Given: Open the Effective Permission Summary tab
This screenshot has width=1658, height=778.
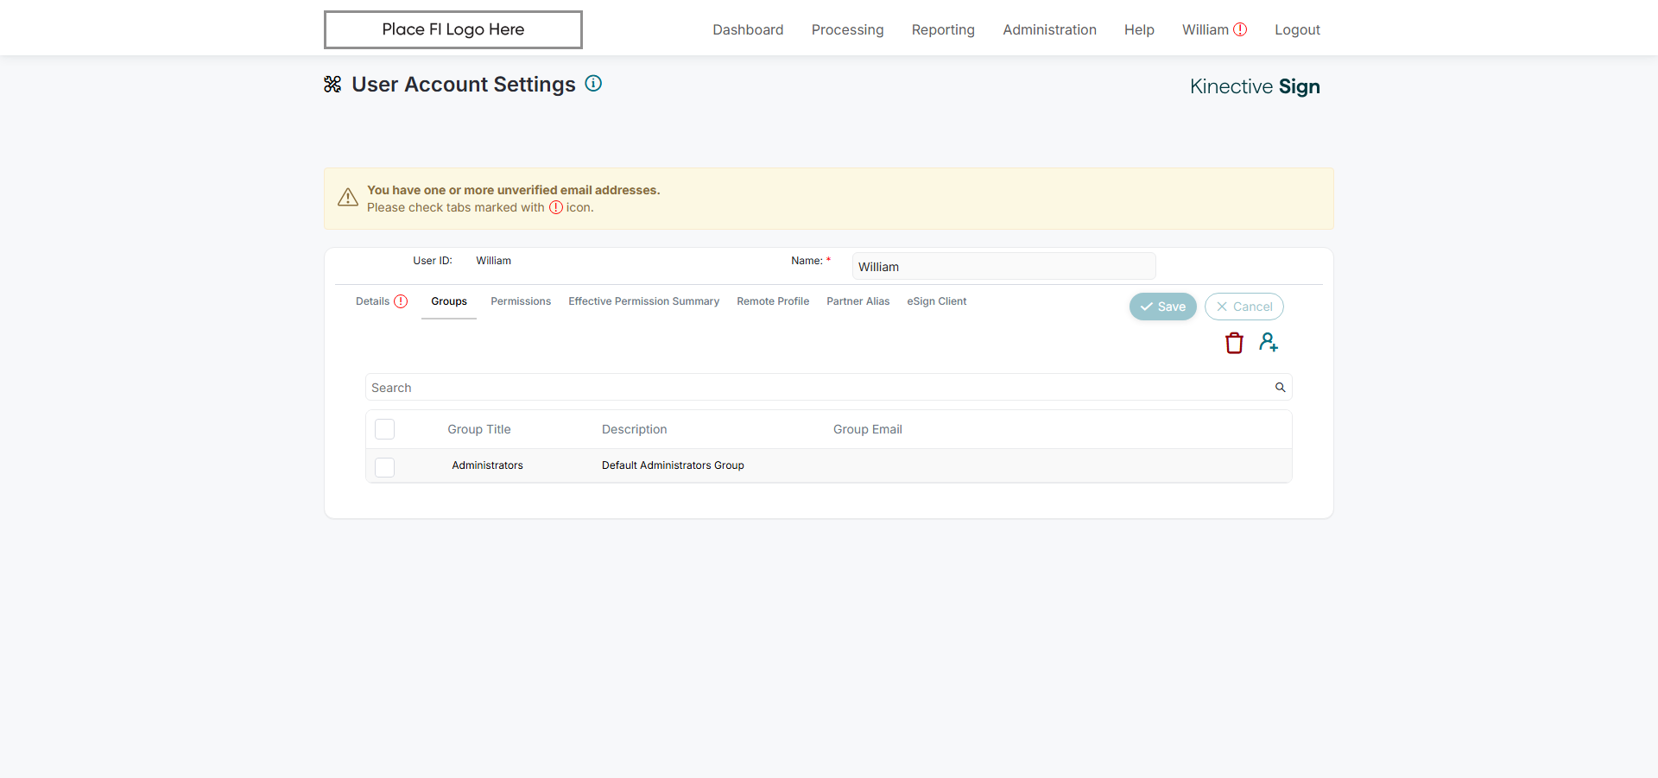Looking at the screenshot, I should [x=643, y=301].
